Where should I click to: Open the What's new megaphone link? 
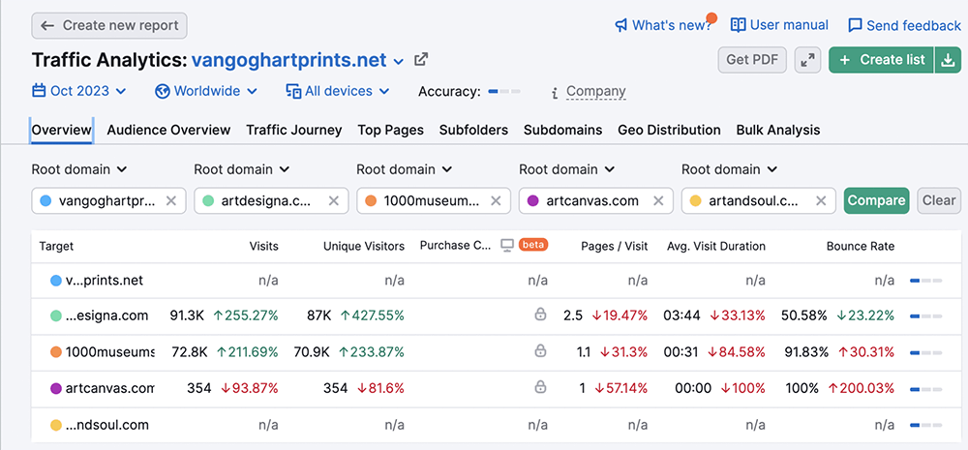(664, 25)
